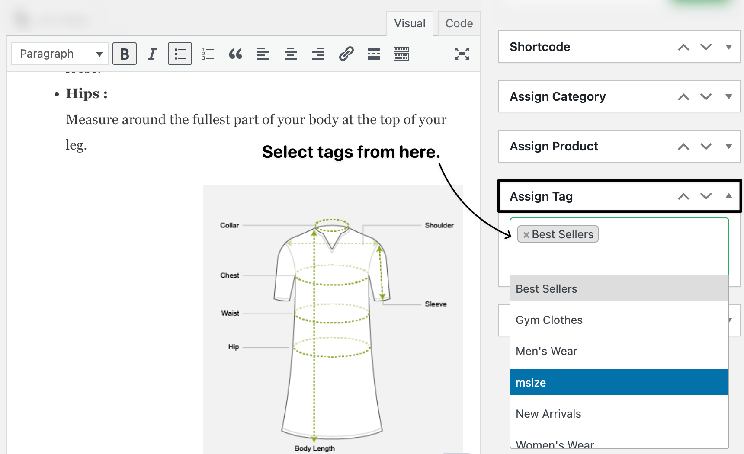Toggle italic formatting

click(152, 54)
